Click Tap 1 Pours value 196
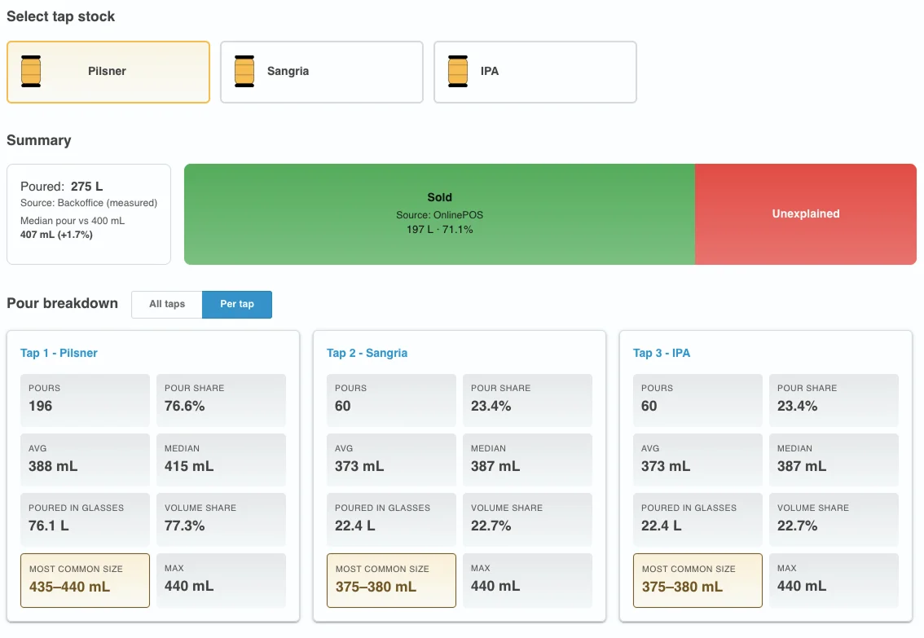 [85, 400]
